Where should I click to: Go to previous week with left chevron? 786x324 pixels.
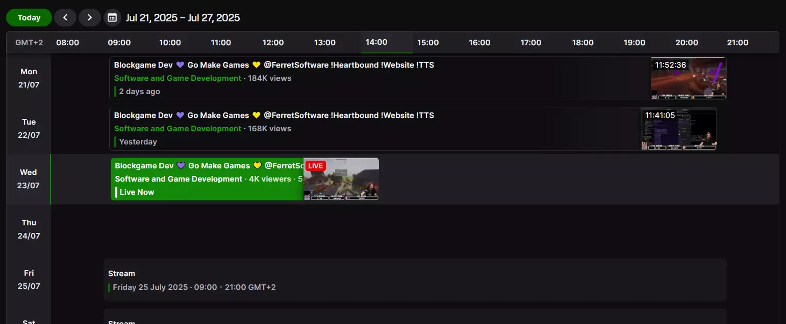[x=65, y=17]
